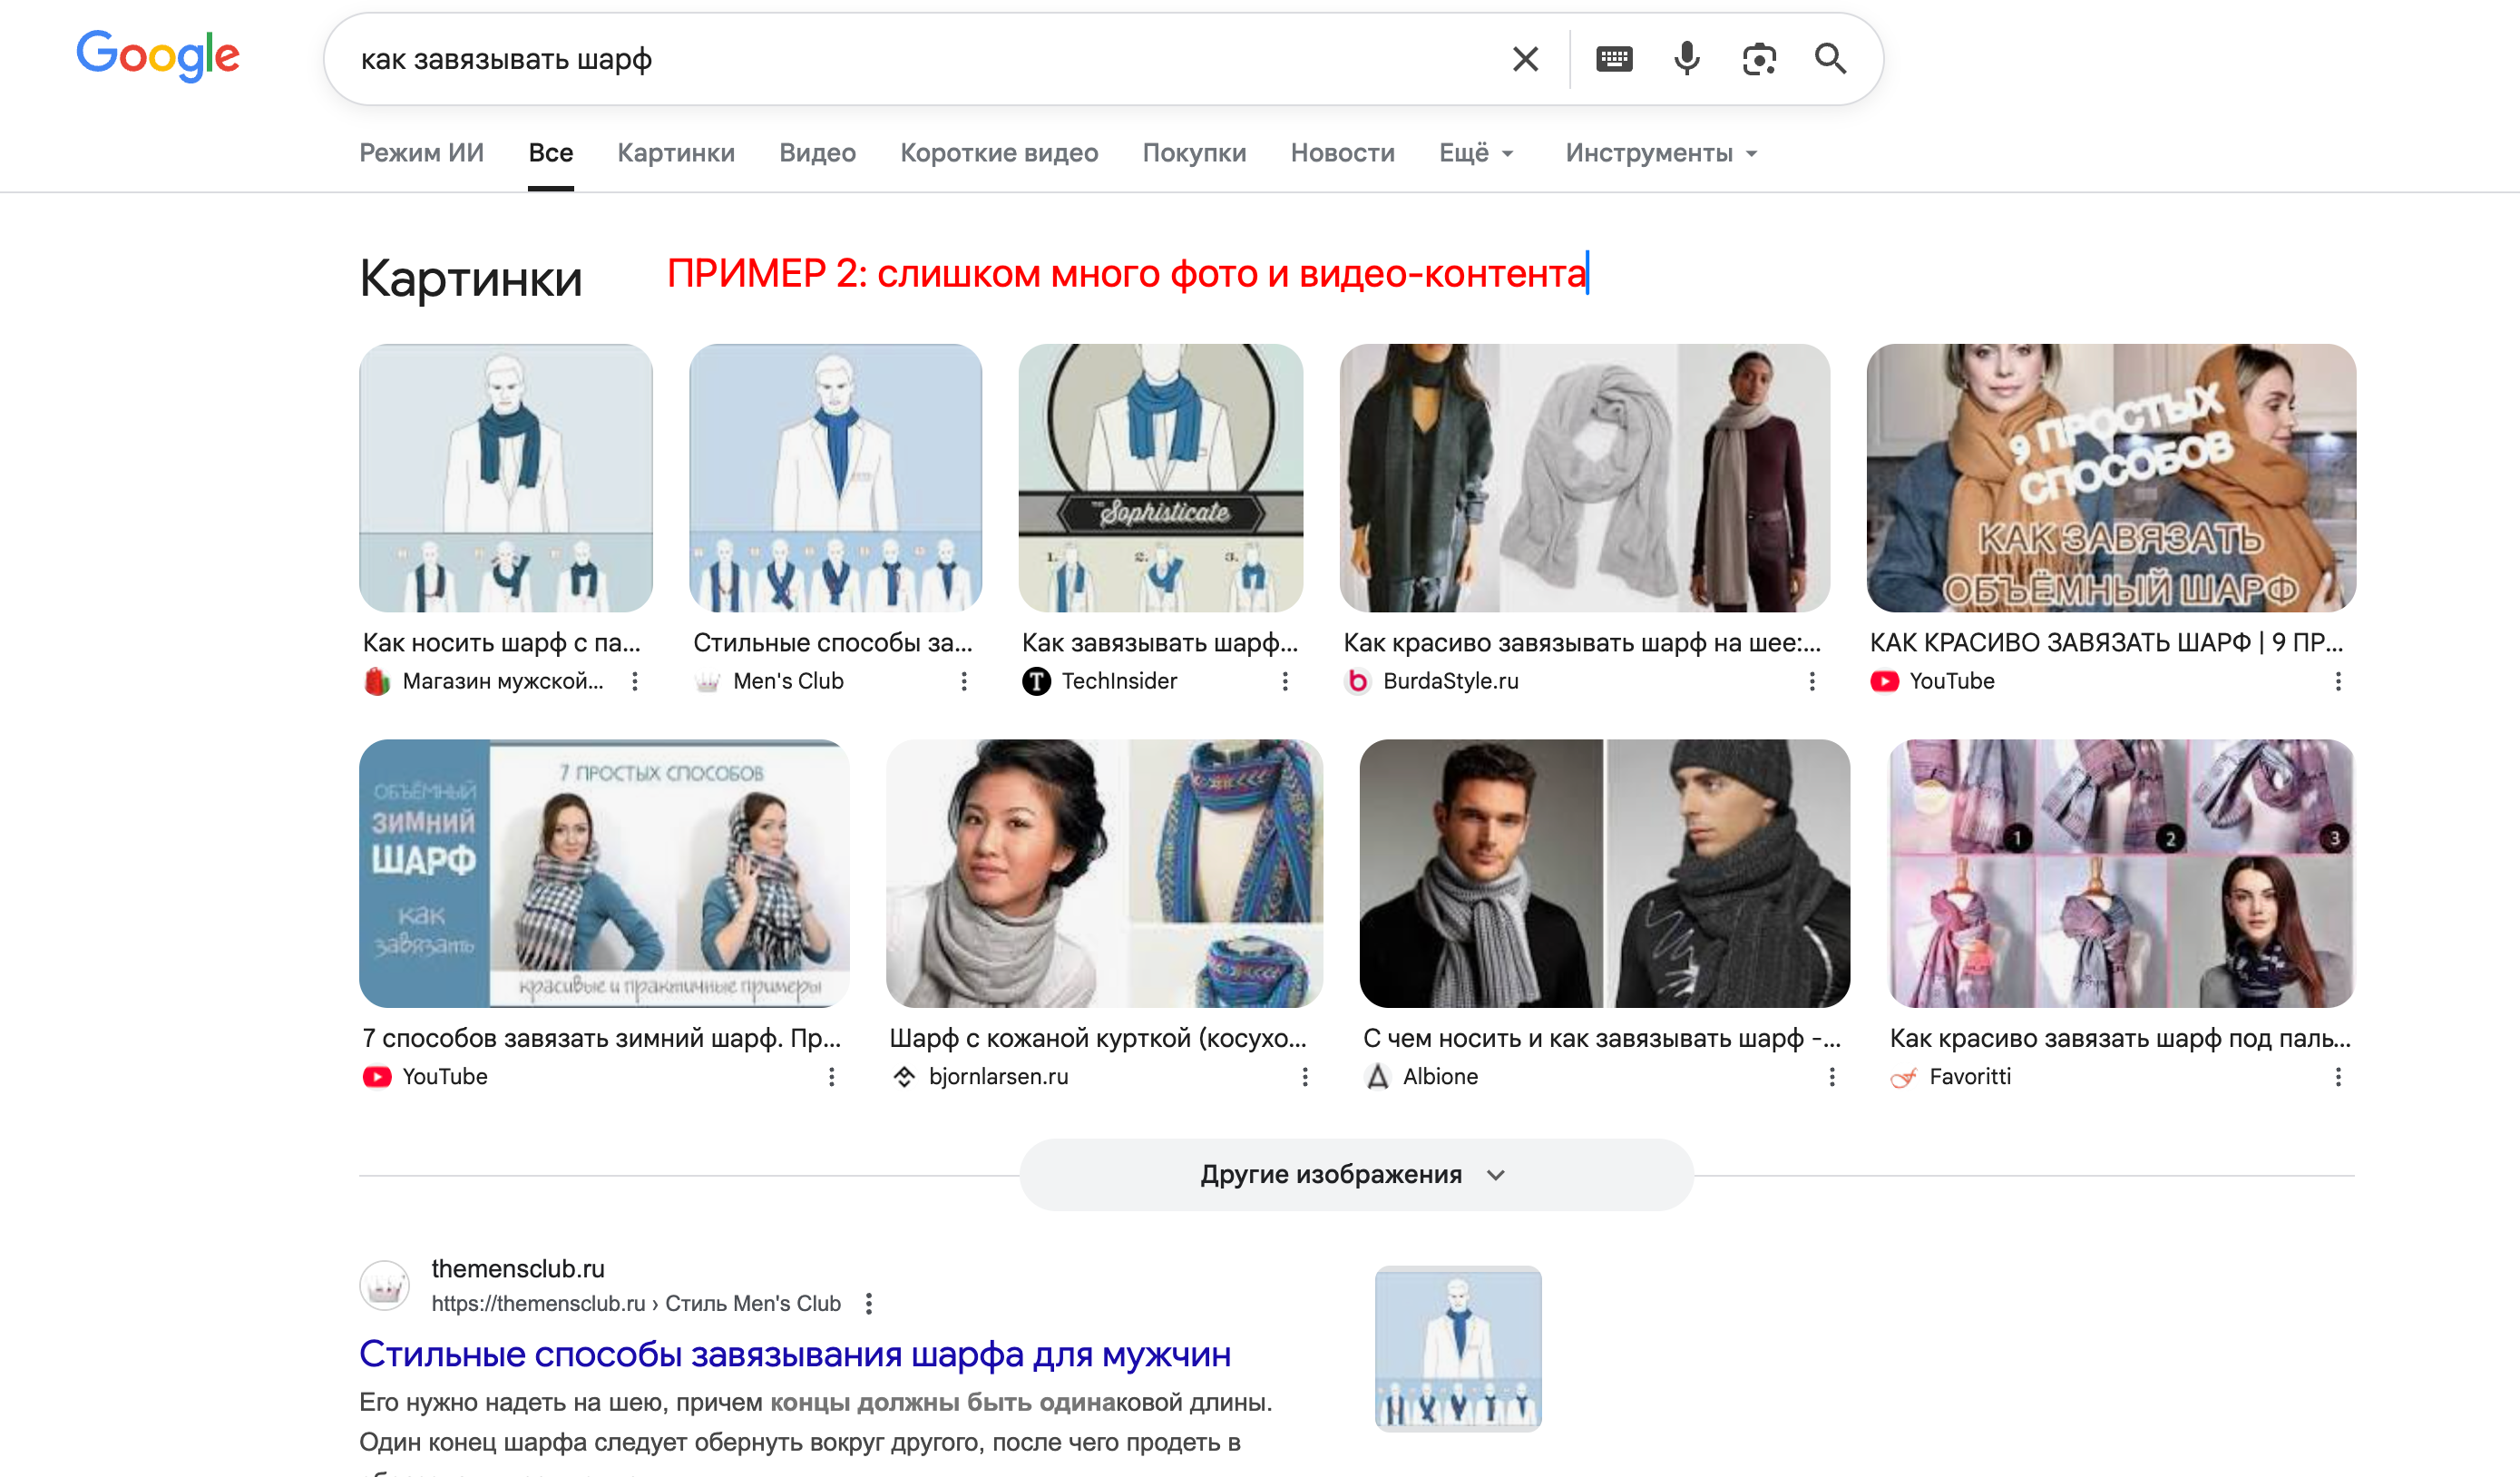The image size is (2520, 1477).
Task: Start voice search with microphone icon
Action: pyautogui.click(x=1686, y=59)
